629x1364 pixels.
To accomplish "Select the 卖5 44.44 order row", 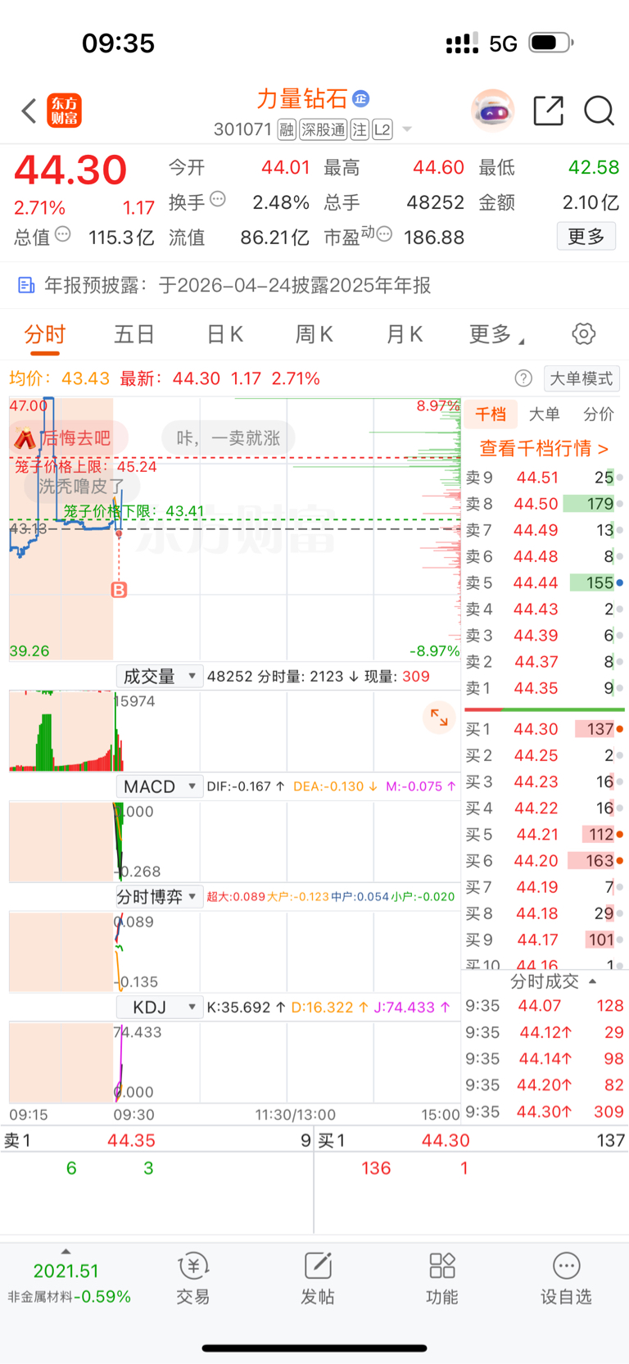I will click(545, 582).
